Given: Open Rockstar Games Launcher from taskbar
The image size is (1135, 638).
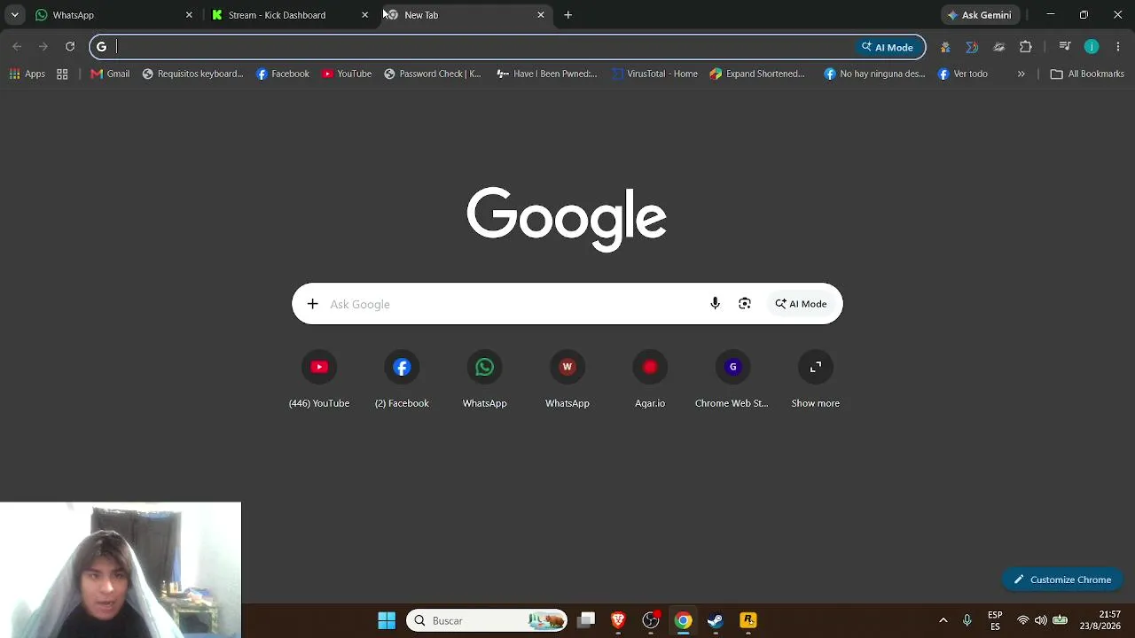Looking at the screenshot, I should [748, 620].
